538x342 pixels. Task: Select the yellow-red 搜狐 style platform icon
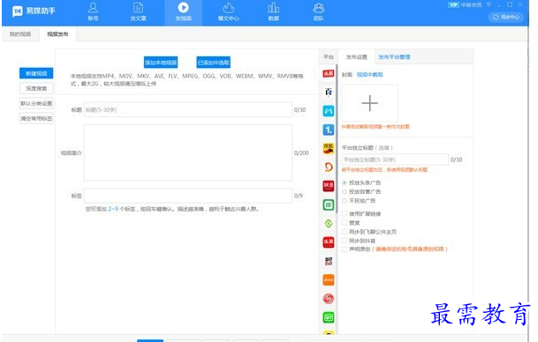(329, 148)
